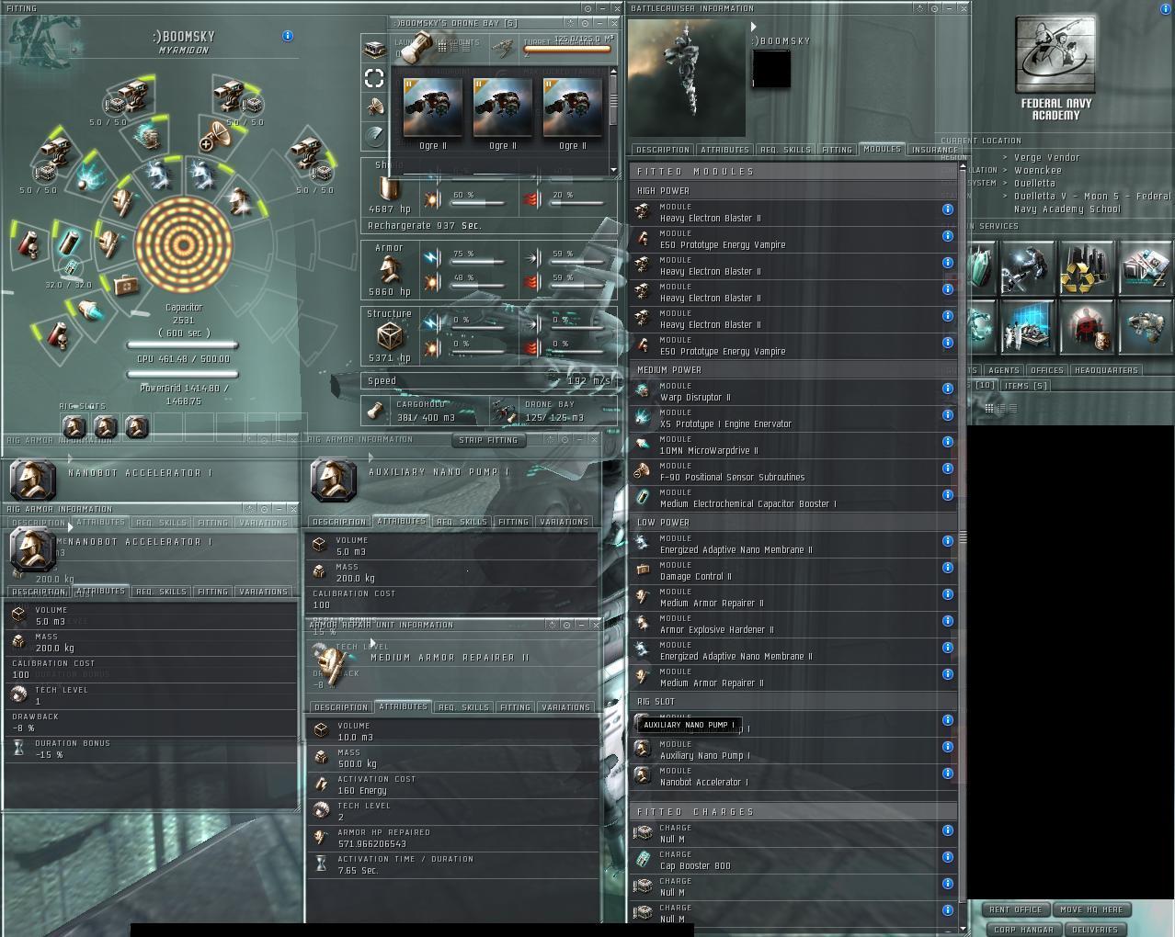This screenshot has height=937, width=1175.
Task: Switch hangar view to icons grid mode
Action: pyautogui.click(x=989, y=408)
